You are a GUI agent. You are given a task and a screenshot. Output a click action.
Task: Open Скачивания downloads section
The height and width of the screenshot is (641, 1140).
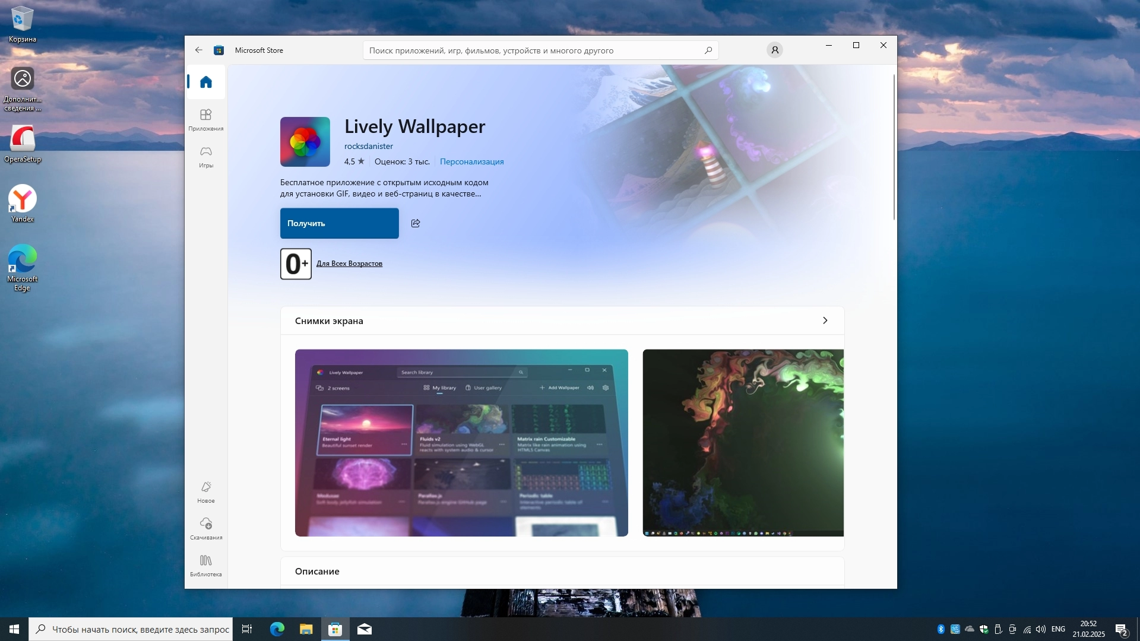(206, 529)
